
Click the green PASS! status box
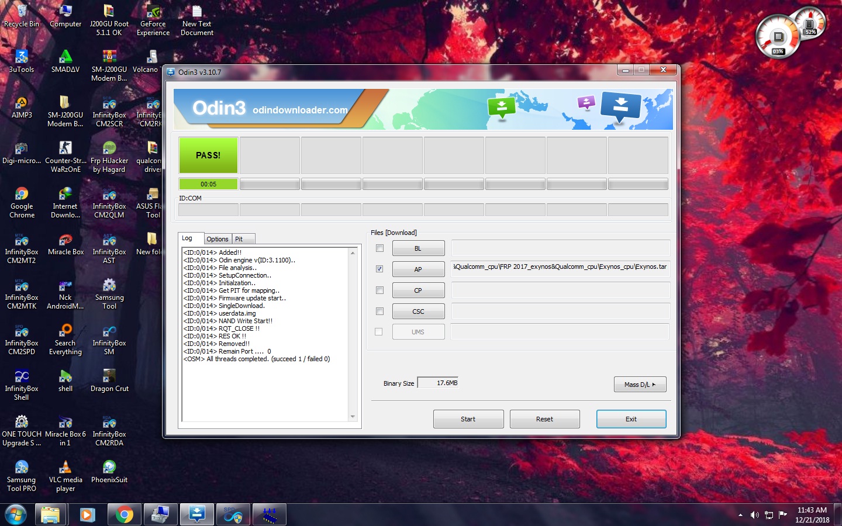(x=208, y=155)
